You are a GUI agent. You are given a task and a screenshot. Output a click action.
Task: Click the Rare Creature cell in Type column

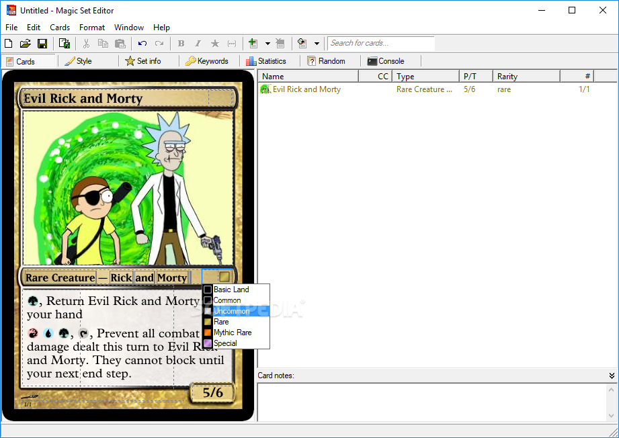pos(424,89)
